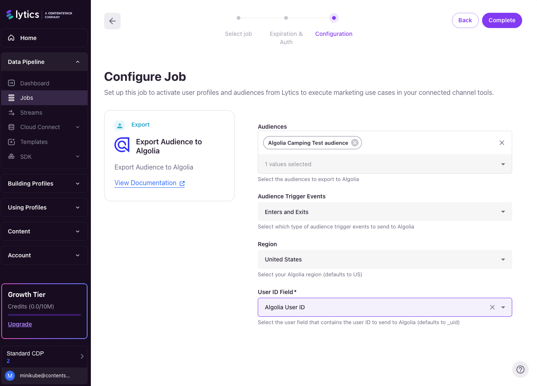
Task: Open Standard CDP account chevron
Action: 82,356
